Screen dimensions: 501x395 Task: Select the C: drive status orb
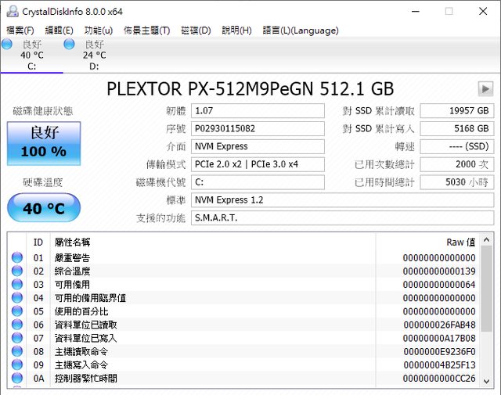[7, 45]
